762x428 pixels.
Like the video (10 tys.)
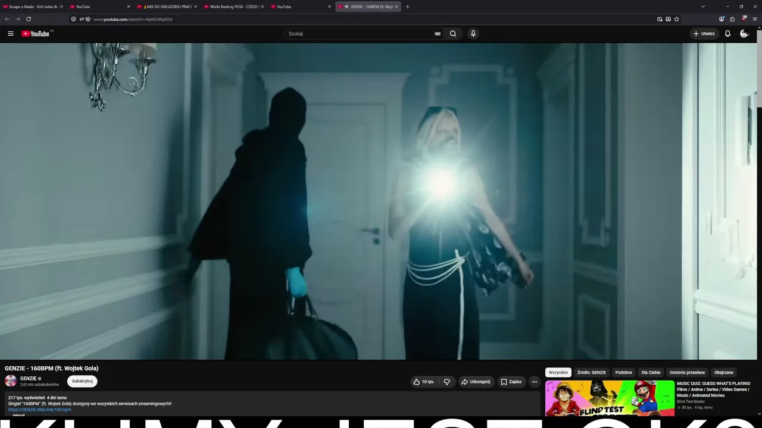tap(424, 382)
